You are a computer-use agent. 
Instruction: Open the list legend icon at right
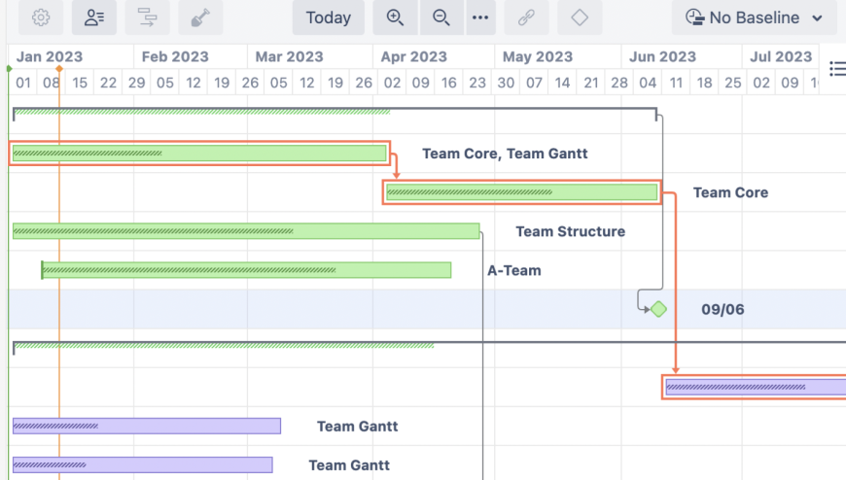pyautogui.click(x=836, y=68)
